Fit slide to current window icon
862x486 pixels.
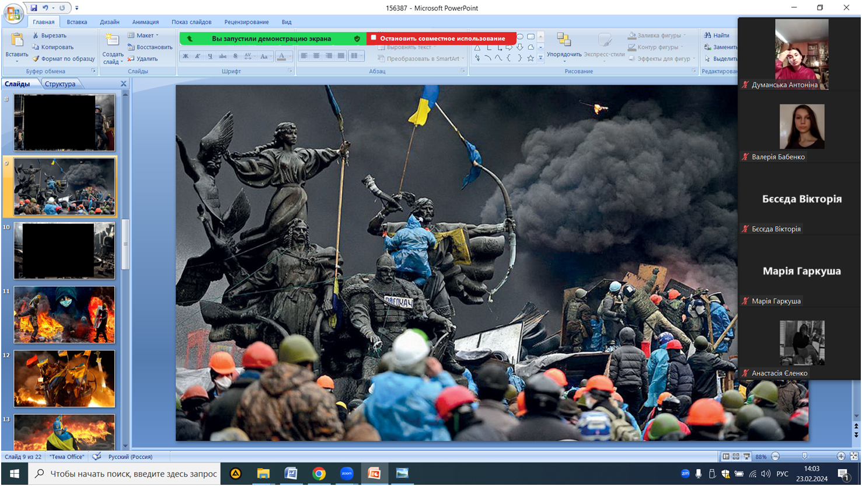point(854,456)
